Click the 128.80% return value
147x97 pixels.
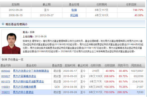(109, 82)
